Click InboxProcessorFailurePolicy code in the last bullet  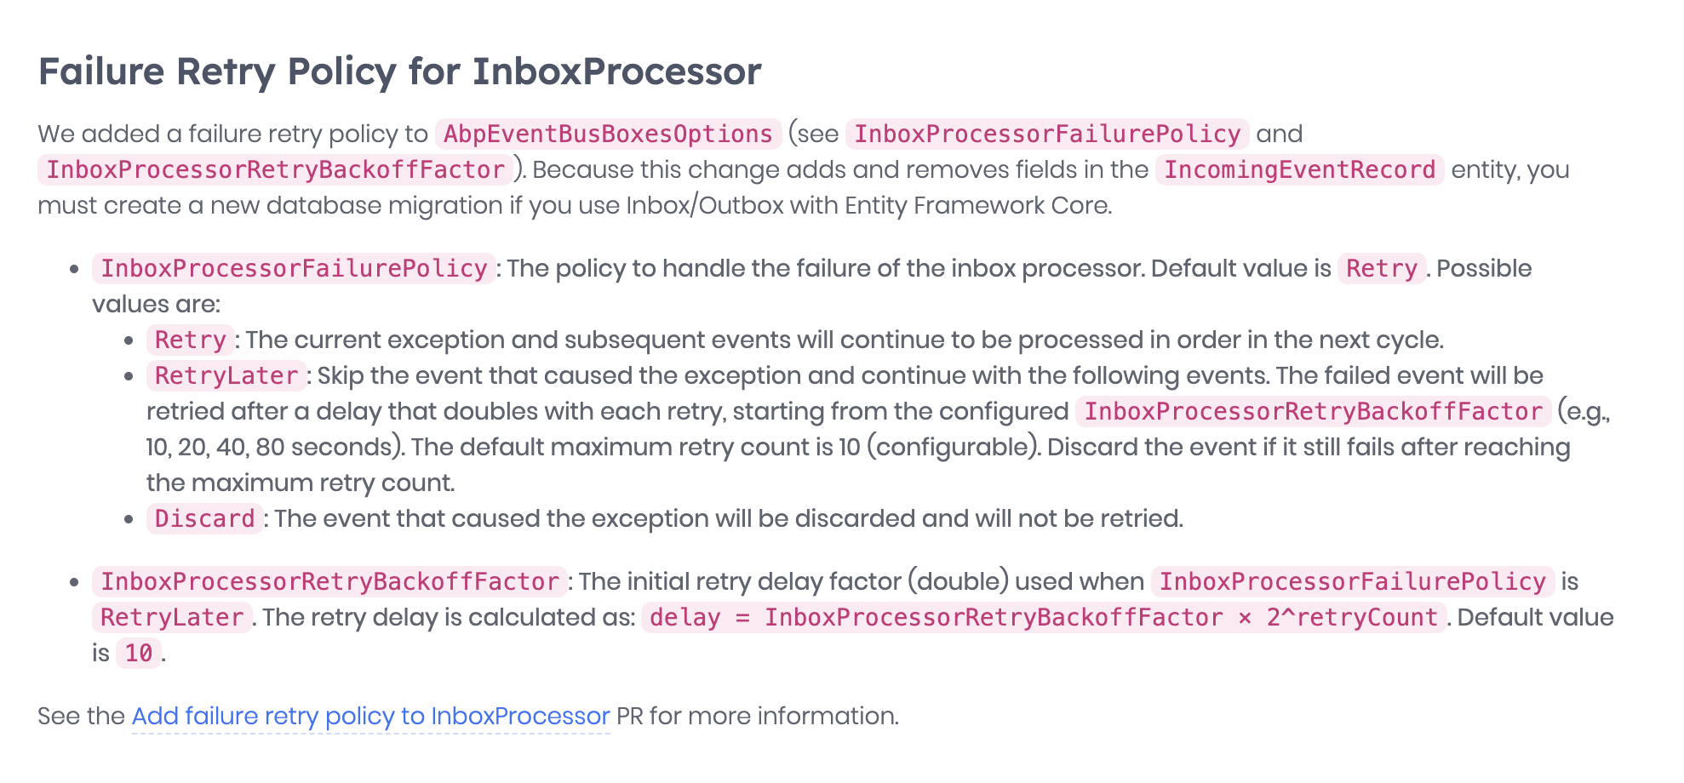point(1352,582)
